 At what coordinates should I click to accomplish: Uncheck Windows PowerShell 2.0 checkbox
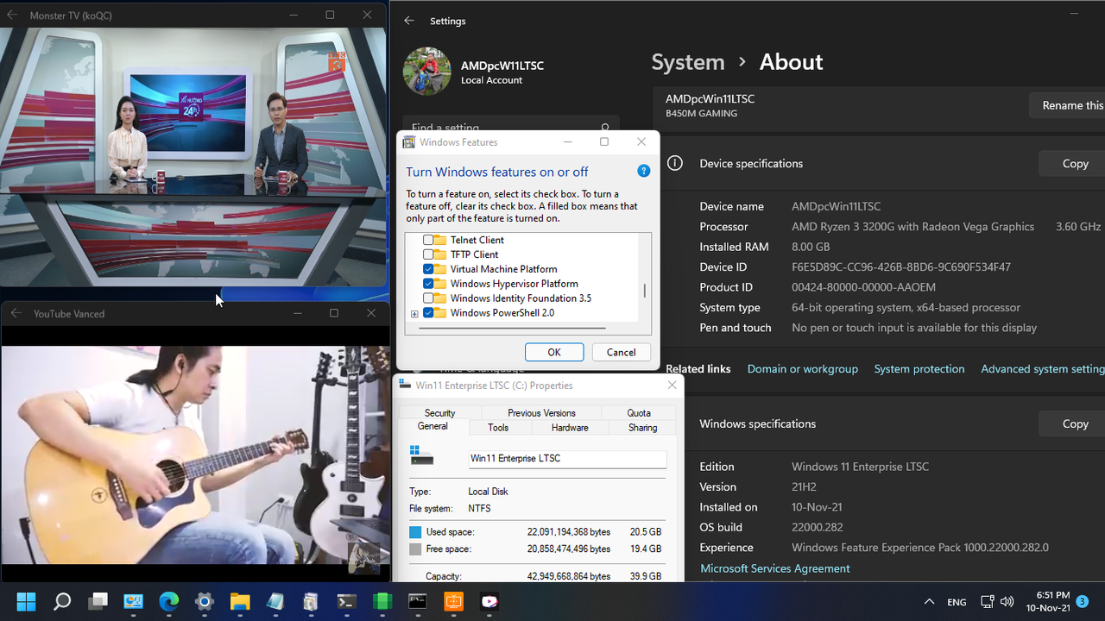(428, 313)
